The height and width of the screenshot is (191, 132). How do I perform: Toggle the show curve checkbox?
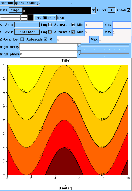click(x=128, y=10)
